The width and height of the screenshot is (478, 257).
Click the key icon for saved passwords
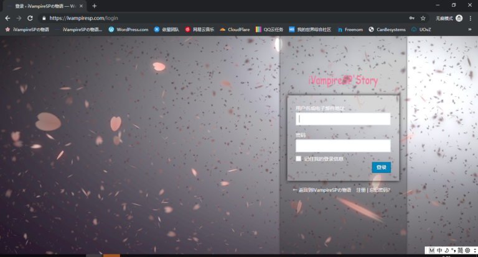411,18
